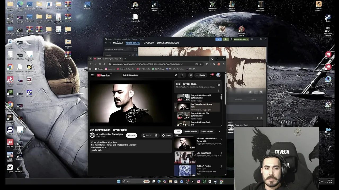
Task: Open the Instagram bookmark
Action: (x=110, y=69)
